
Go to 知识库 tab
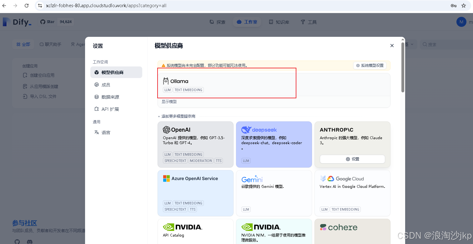click(x=279, y=22)
